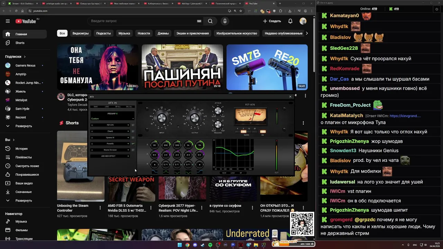Image resolution: width=443 pixels, height=249 pixels.
Task: Open the browser extensions puzzle icon
Action: pyautogui.click(x=281, y=11)
